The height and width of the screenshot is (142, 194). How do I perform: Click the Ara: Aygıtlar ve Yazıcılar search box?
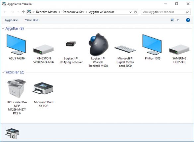point(166,12)
